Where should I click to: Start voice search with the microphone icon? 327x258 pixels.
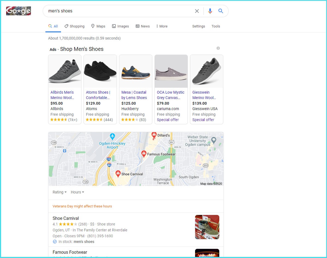(210, 11)
